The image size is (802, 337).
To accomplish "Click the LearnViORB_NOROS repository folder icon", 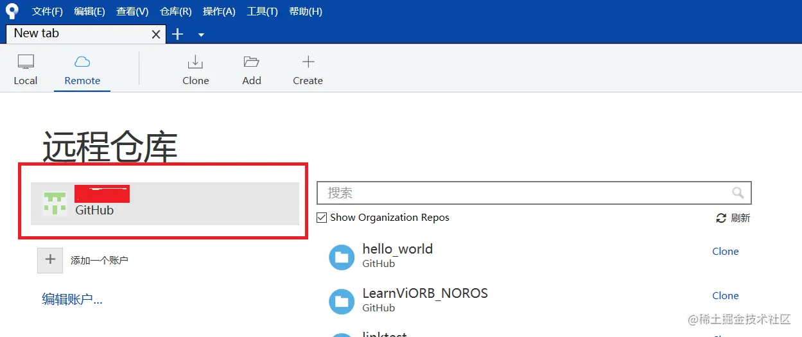I will (x=342, y=302).
